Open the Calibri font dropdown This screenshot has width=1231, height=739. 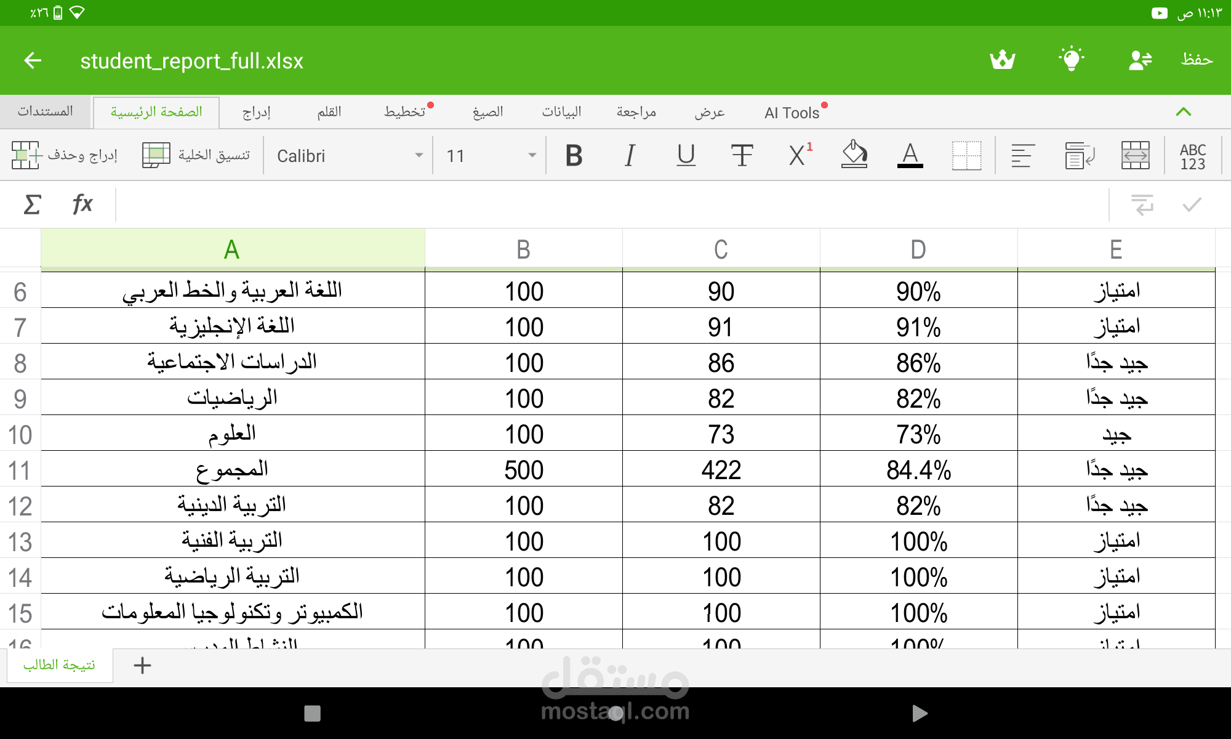click(350, 156)
